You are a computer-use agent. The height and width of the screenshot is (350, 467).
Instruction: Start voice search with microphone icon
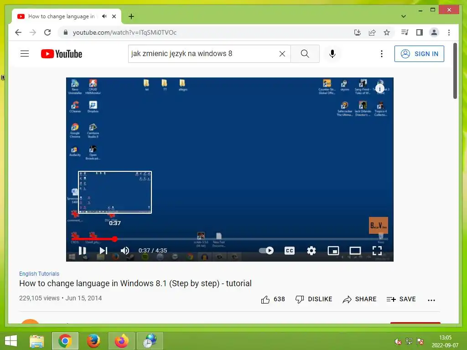coord(332,54)
